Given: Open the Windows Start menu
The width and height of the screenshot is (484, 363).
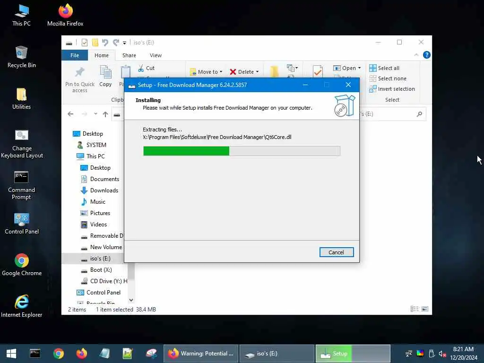Looking at the screenshot, I should 11,354.
